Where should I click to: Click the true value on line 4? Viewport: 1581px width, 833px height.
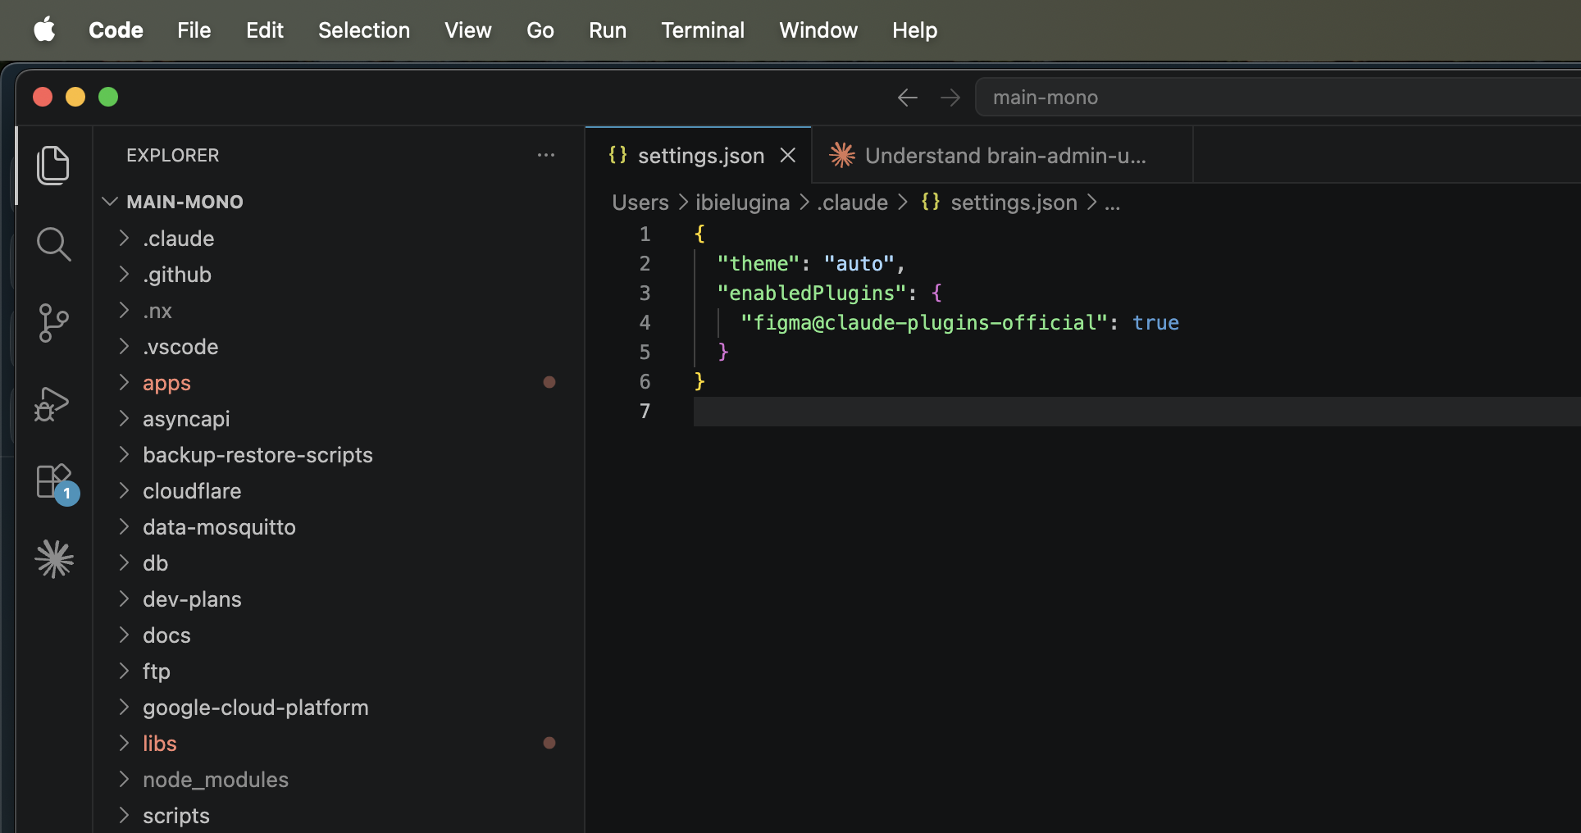1155,322
